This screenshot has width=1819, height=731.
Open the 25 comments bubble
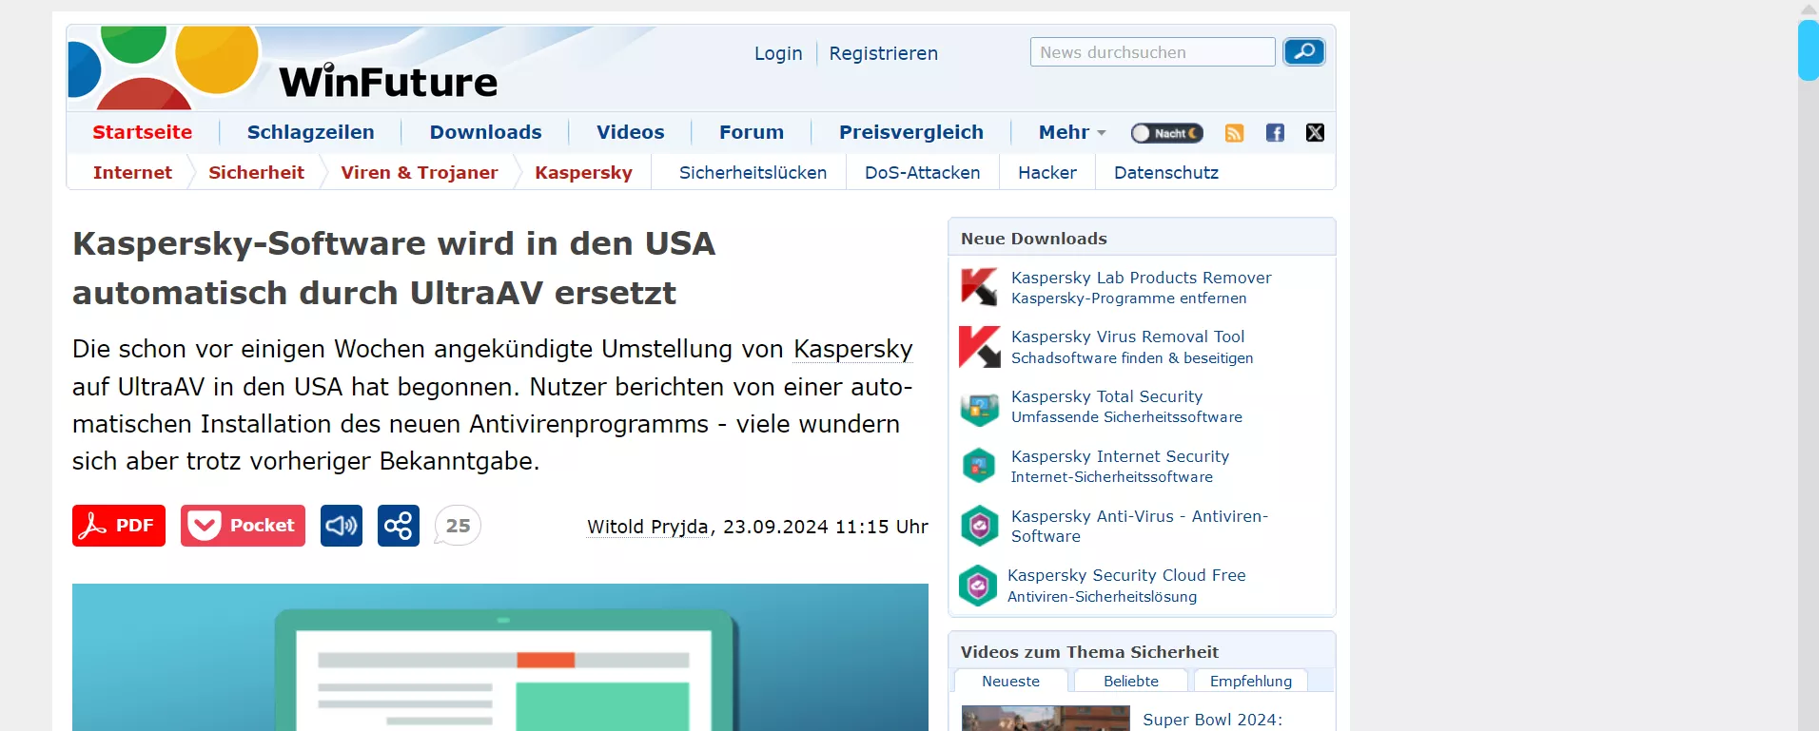tap(458, 526)
